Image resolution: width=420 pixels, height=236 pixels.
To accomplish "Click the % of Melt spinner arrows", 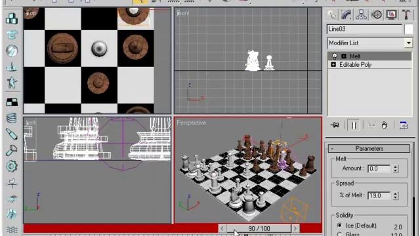I will coord(395,196).
